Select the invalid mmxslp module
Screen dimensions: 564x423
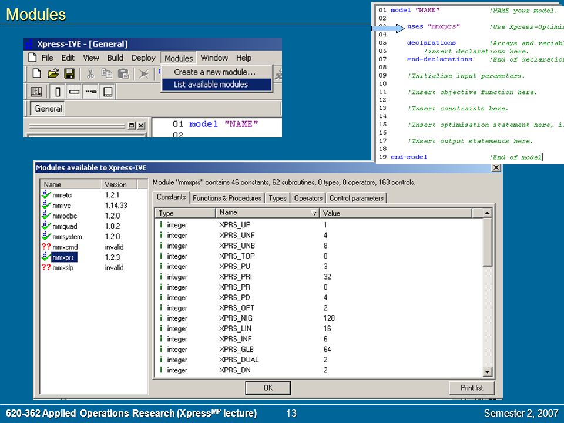click(63, 268)
